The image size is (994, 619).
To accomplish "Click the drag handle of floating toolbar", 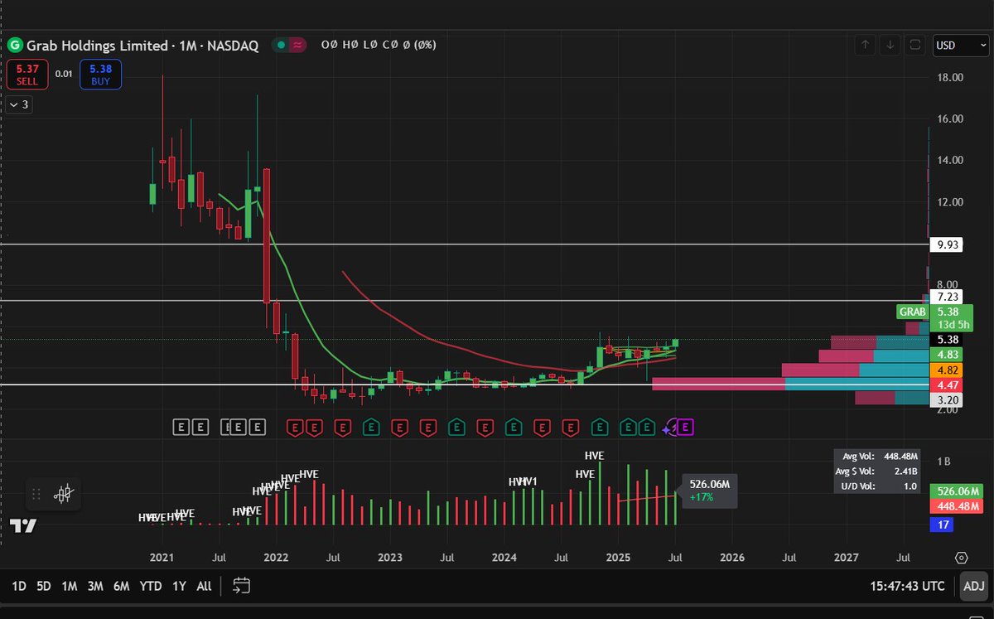I will tap(36, 495).
